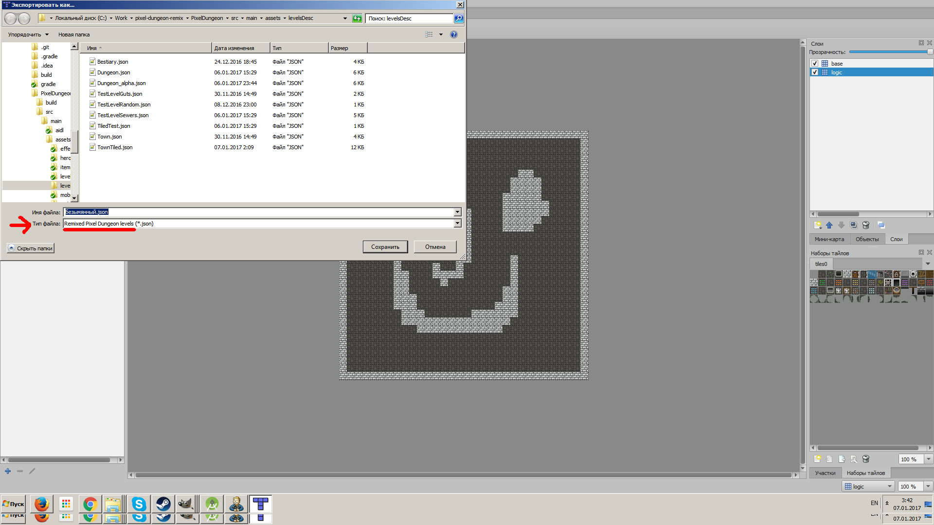Open Steam from the taskbar
The height and width of the screenshot is (525, 934).
(163, 504)
